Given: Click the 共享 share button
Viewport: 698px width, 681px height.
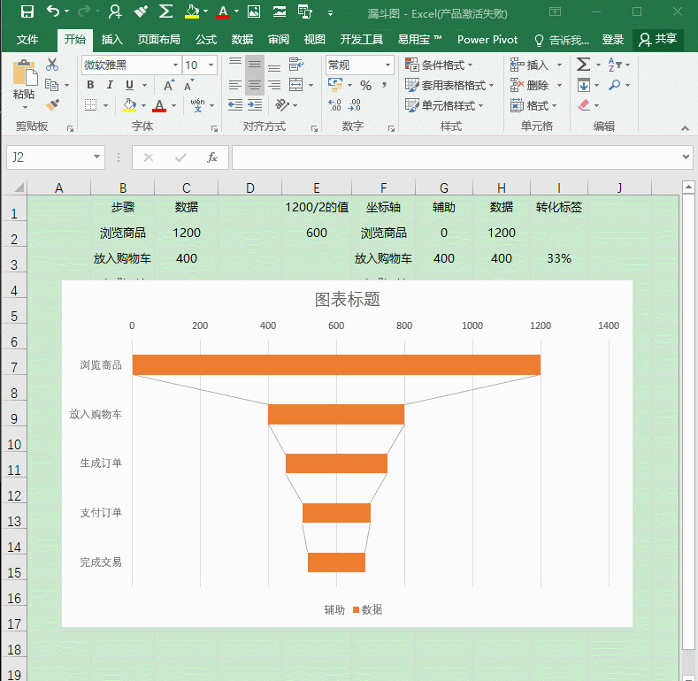Looking at the screenshot, I should click(x=658, y=40).
